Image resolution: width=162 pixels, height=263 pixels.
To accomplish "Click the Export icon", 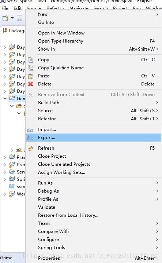I will coord(30,138).
